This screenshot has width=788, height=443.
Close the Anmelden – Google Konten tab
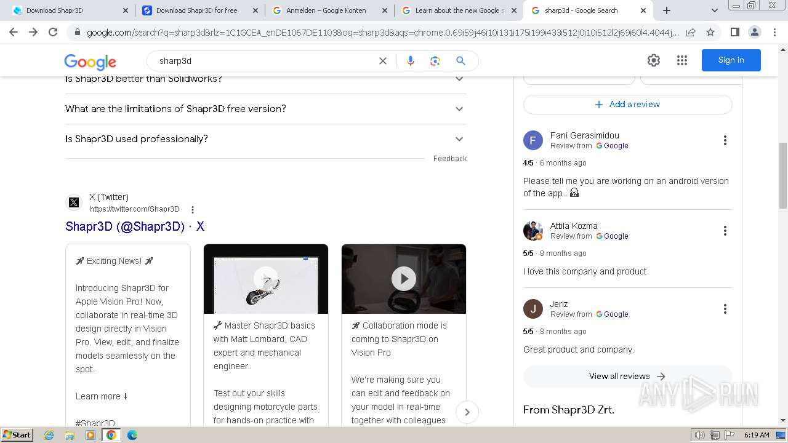384,10
